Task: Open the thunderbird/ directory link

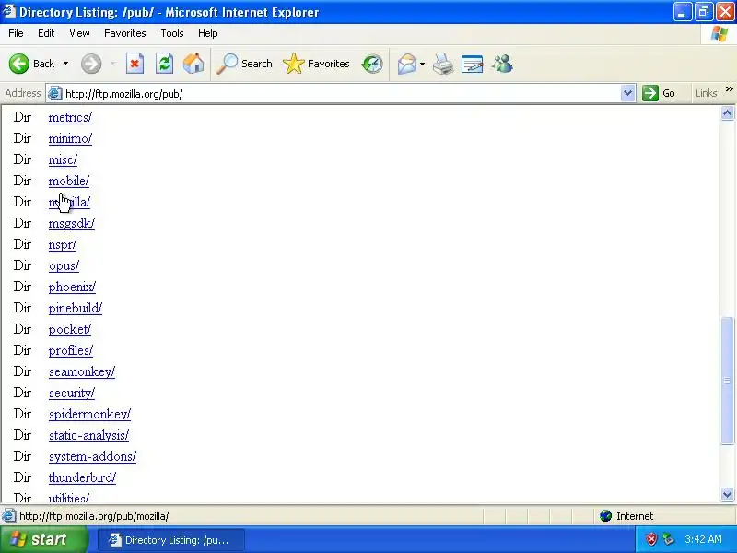Action: pos(82,477)
